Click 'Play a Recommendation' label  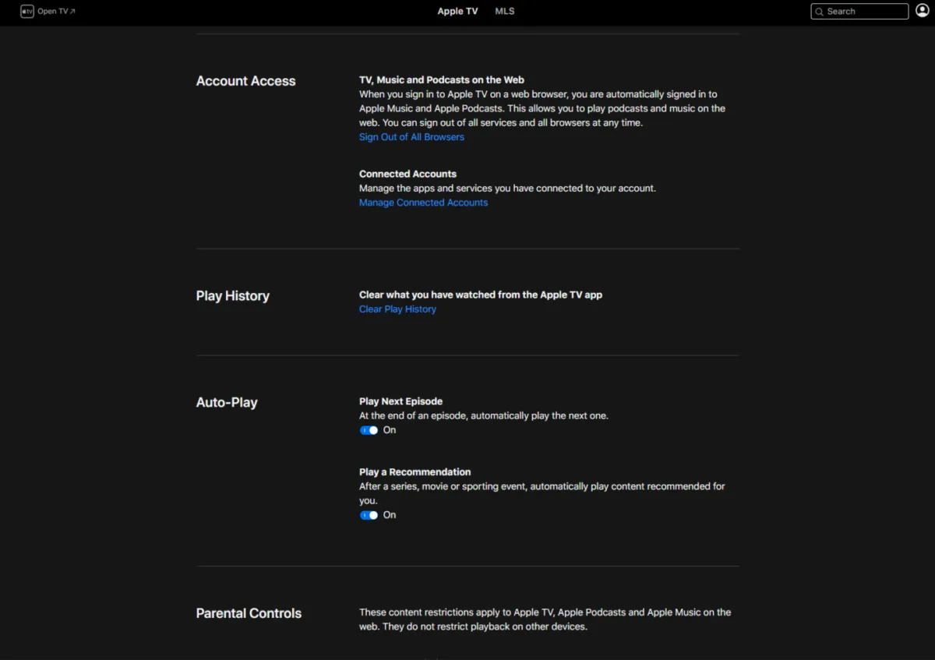pos(415,472)
